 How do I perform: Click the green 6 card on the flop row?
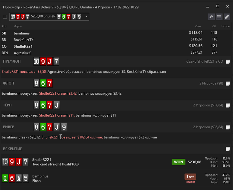pos(43,83)
